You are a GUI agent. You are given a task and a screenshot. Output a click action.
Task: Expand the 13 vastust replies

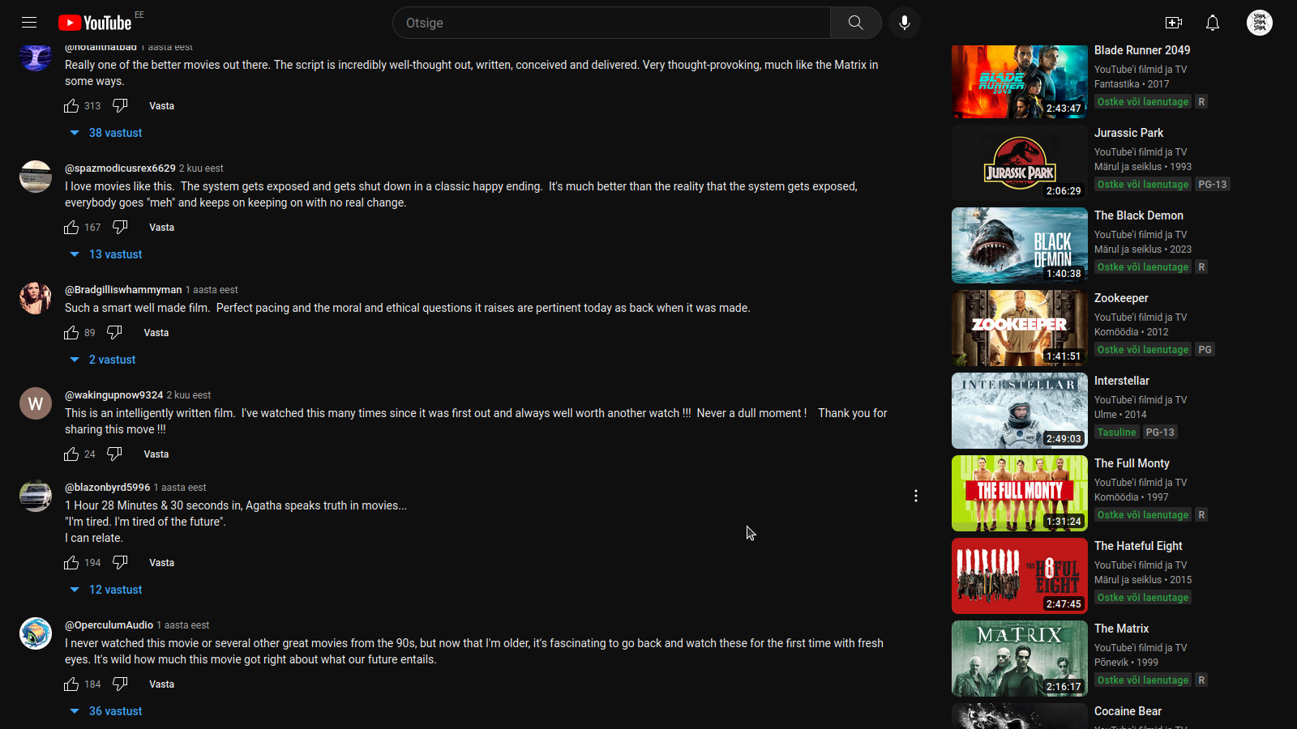coord(106,254)
